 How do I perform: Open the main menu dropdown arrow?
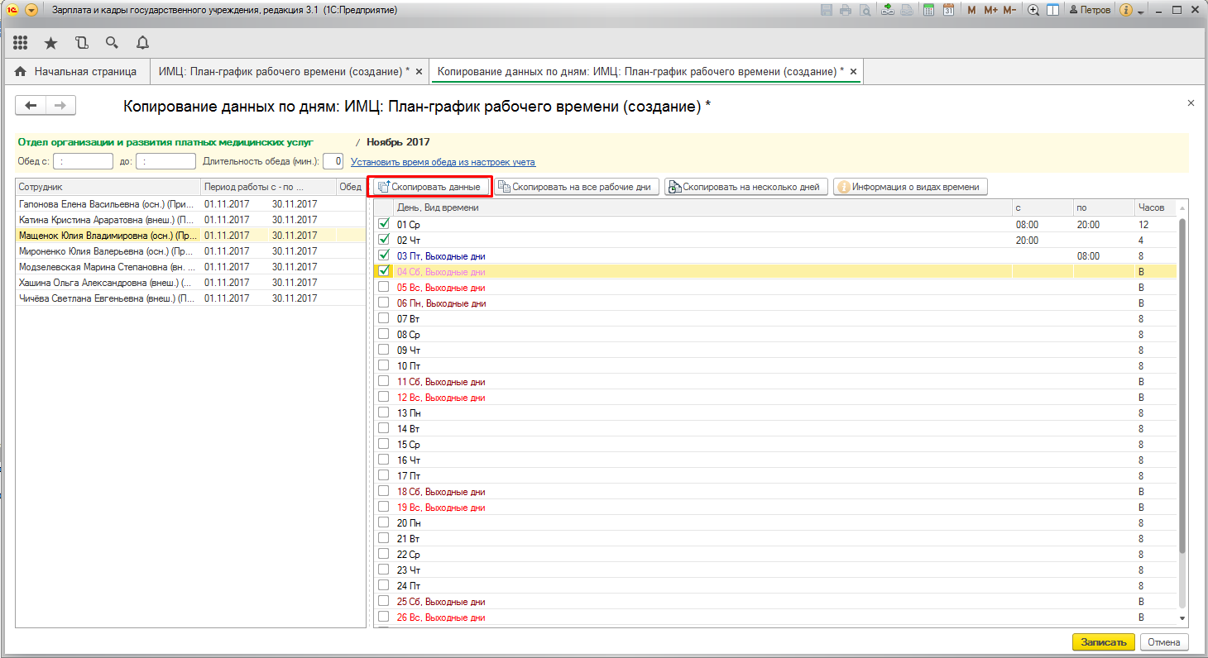click(31, 10)
